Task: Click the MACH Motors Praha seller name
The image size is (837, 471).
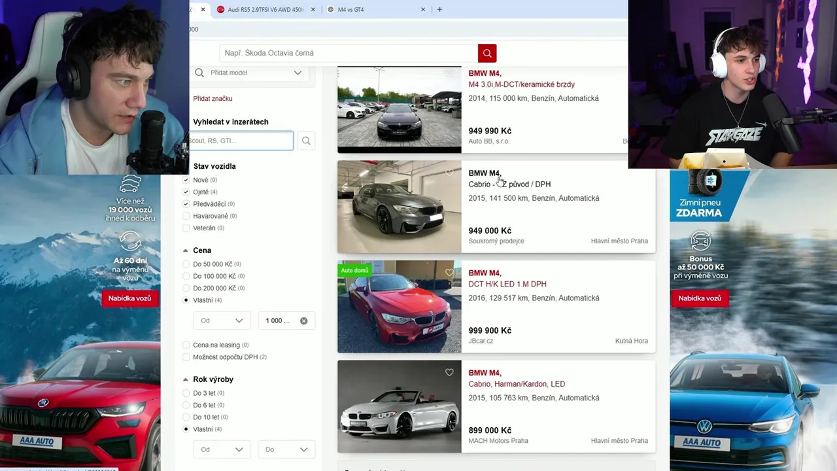Action: point(498,441)
